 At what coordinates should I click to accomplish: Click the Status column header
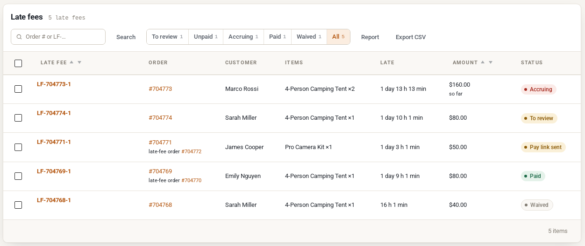click(532, 62)
